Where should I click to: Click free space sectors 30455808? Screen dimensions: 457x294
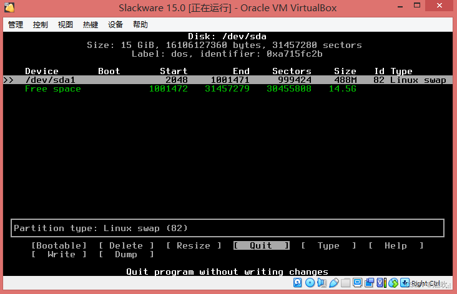pos(289,88)
